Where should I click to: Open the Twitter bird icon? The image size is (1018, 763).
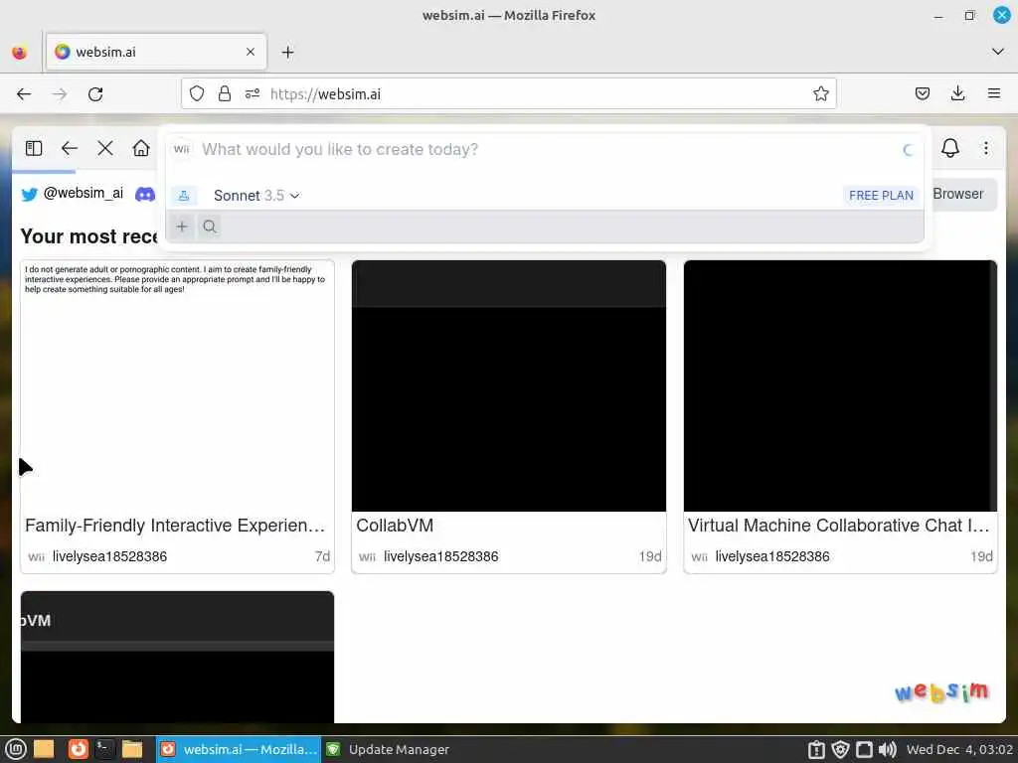pos(29,194)
